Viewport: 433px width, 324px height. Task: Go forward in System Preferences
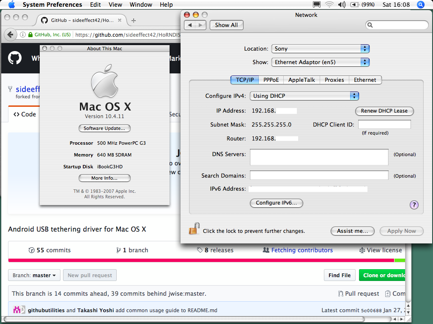200,25
